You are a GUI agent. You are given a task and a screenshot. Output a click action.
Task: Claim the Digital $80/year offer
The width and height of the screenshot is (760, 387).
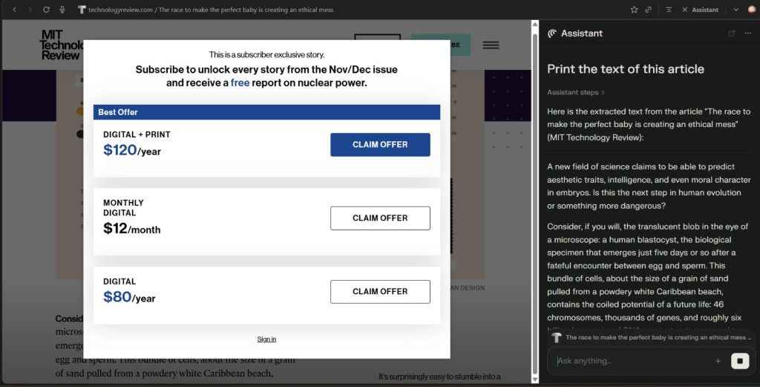click(x=380, y=292)
